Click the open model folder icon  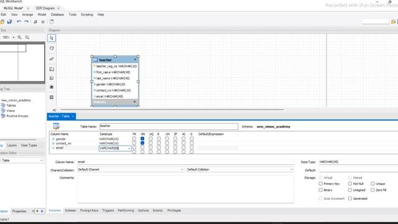(2, 22)
